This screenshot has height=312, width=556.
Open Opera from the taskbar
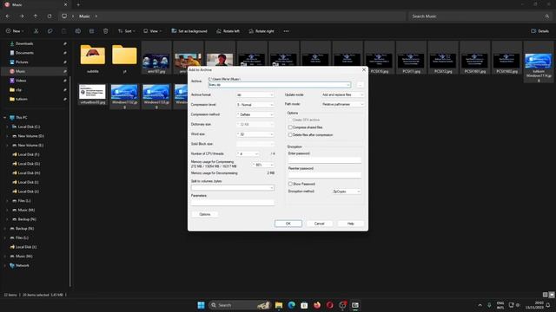coord(330,305)
